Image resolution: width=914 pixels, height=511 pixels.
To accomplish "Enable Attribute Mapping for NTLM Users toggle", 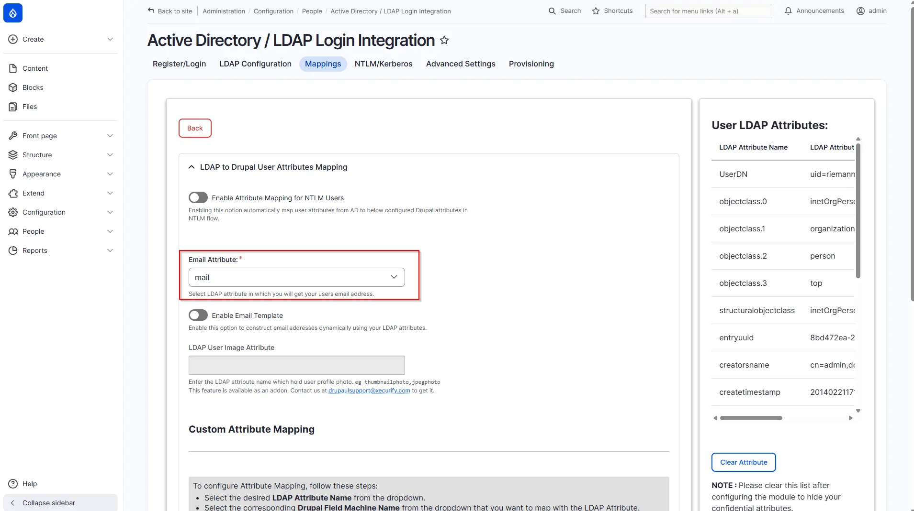I will point(198,198).
